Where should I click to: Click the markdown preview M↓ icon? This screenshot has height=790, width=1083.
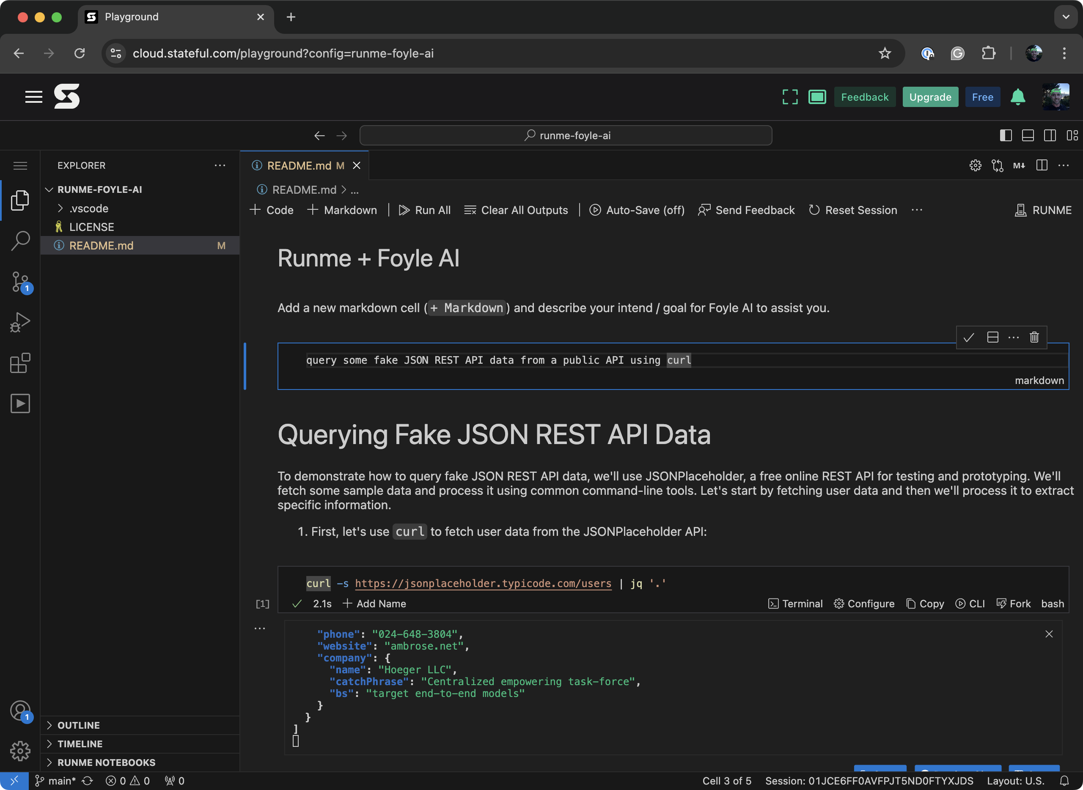pyautogui.click(x=1019, y=165)
